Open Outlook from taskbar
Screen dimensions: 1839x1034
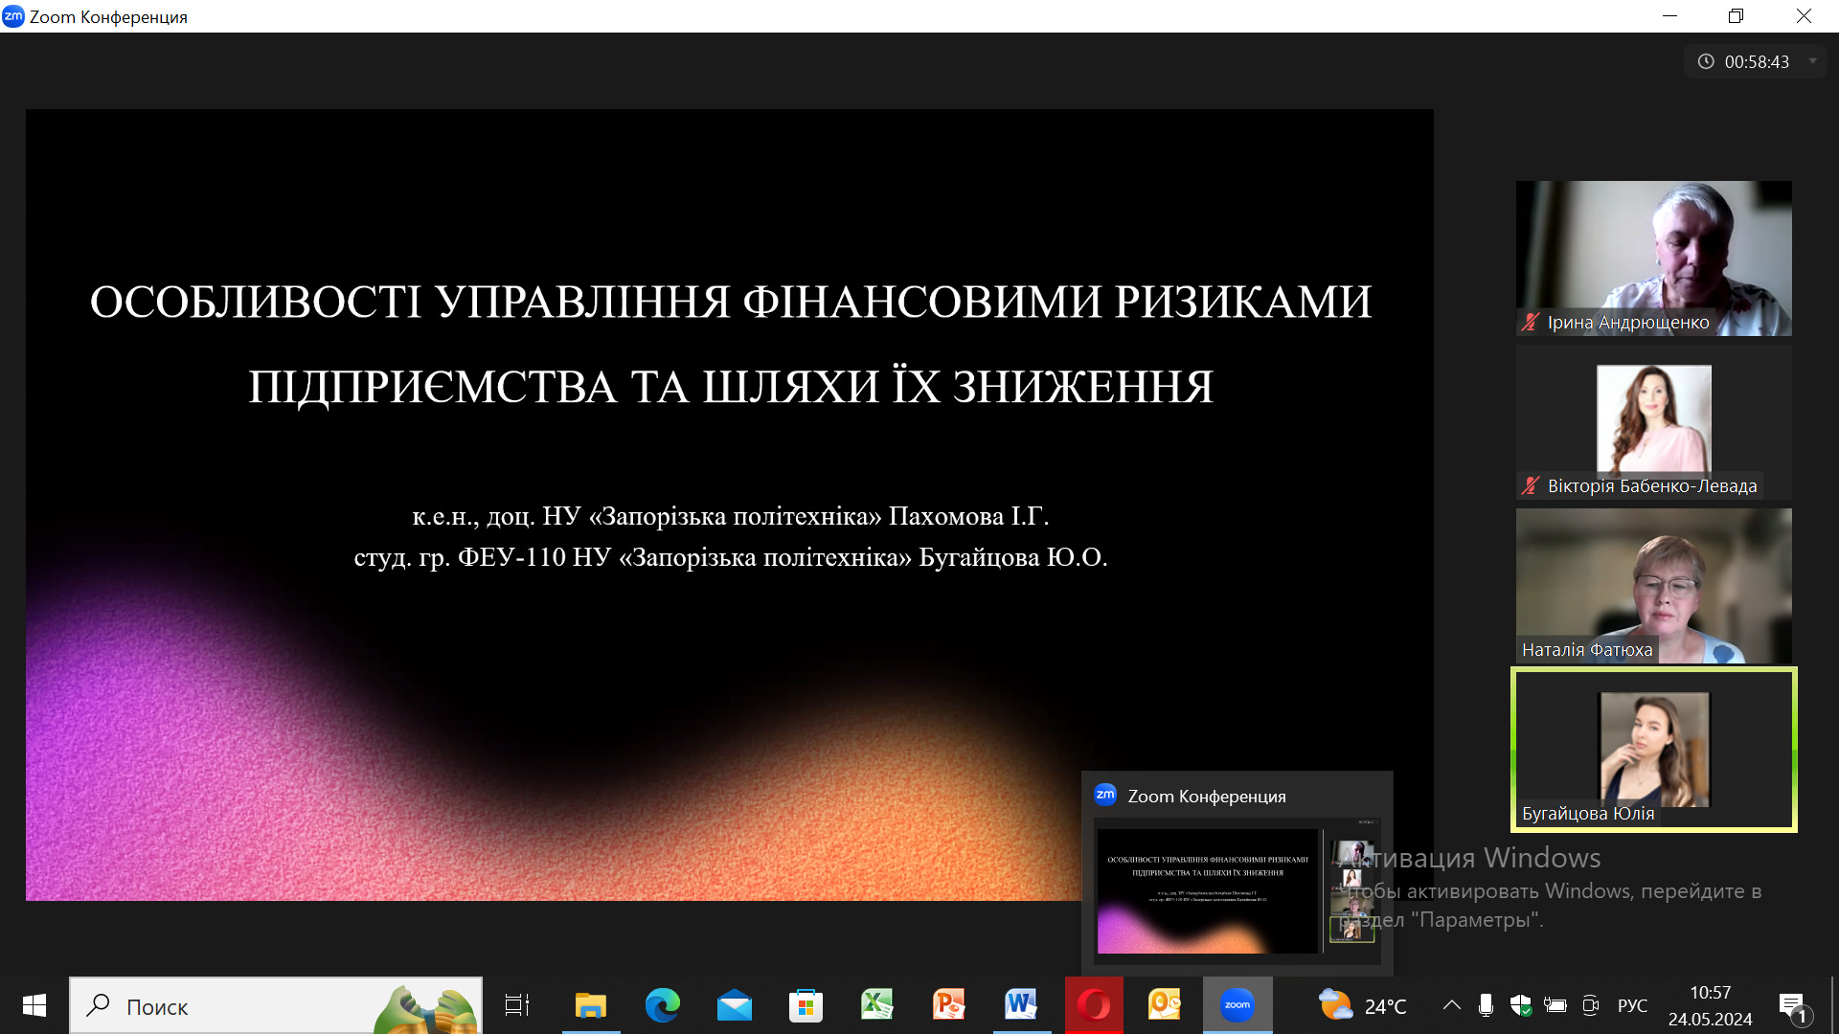point(1165,1005)
